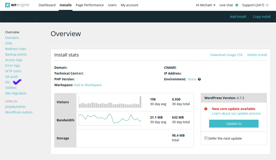Click Learn about our update process

coord(236,113)
